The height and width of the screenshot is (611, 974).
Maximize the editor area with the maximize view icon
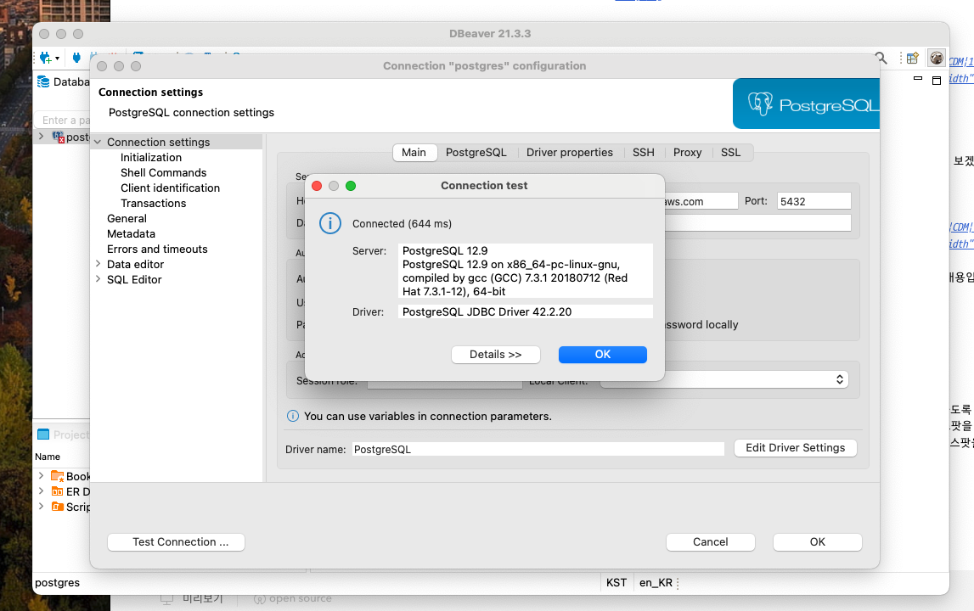point(937,80)
